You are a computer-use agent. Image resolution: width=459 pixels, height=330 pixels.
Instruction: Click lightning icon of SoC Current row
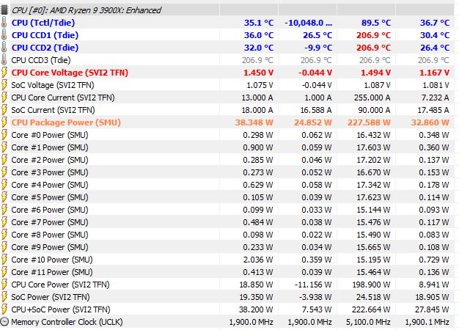coord(4,110)
